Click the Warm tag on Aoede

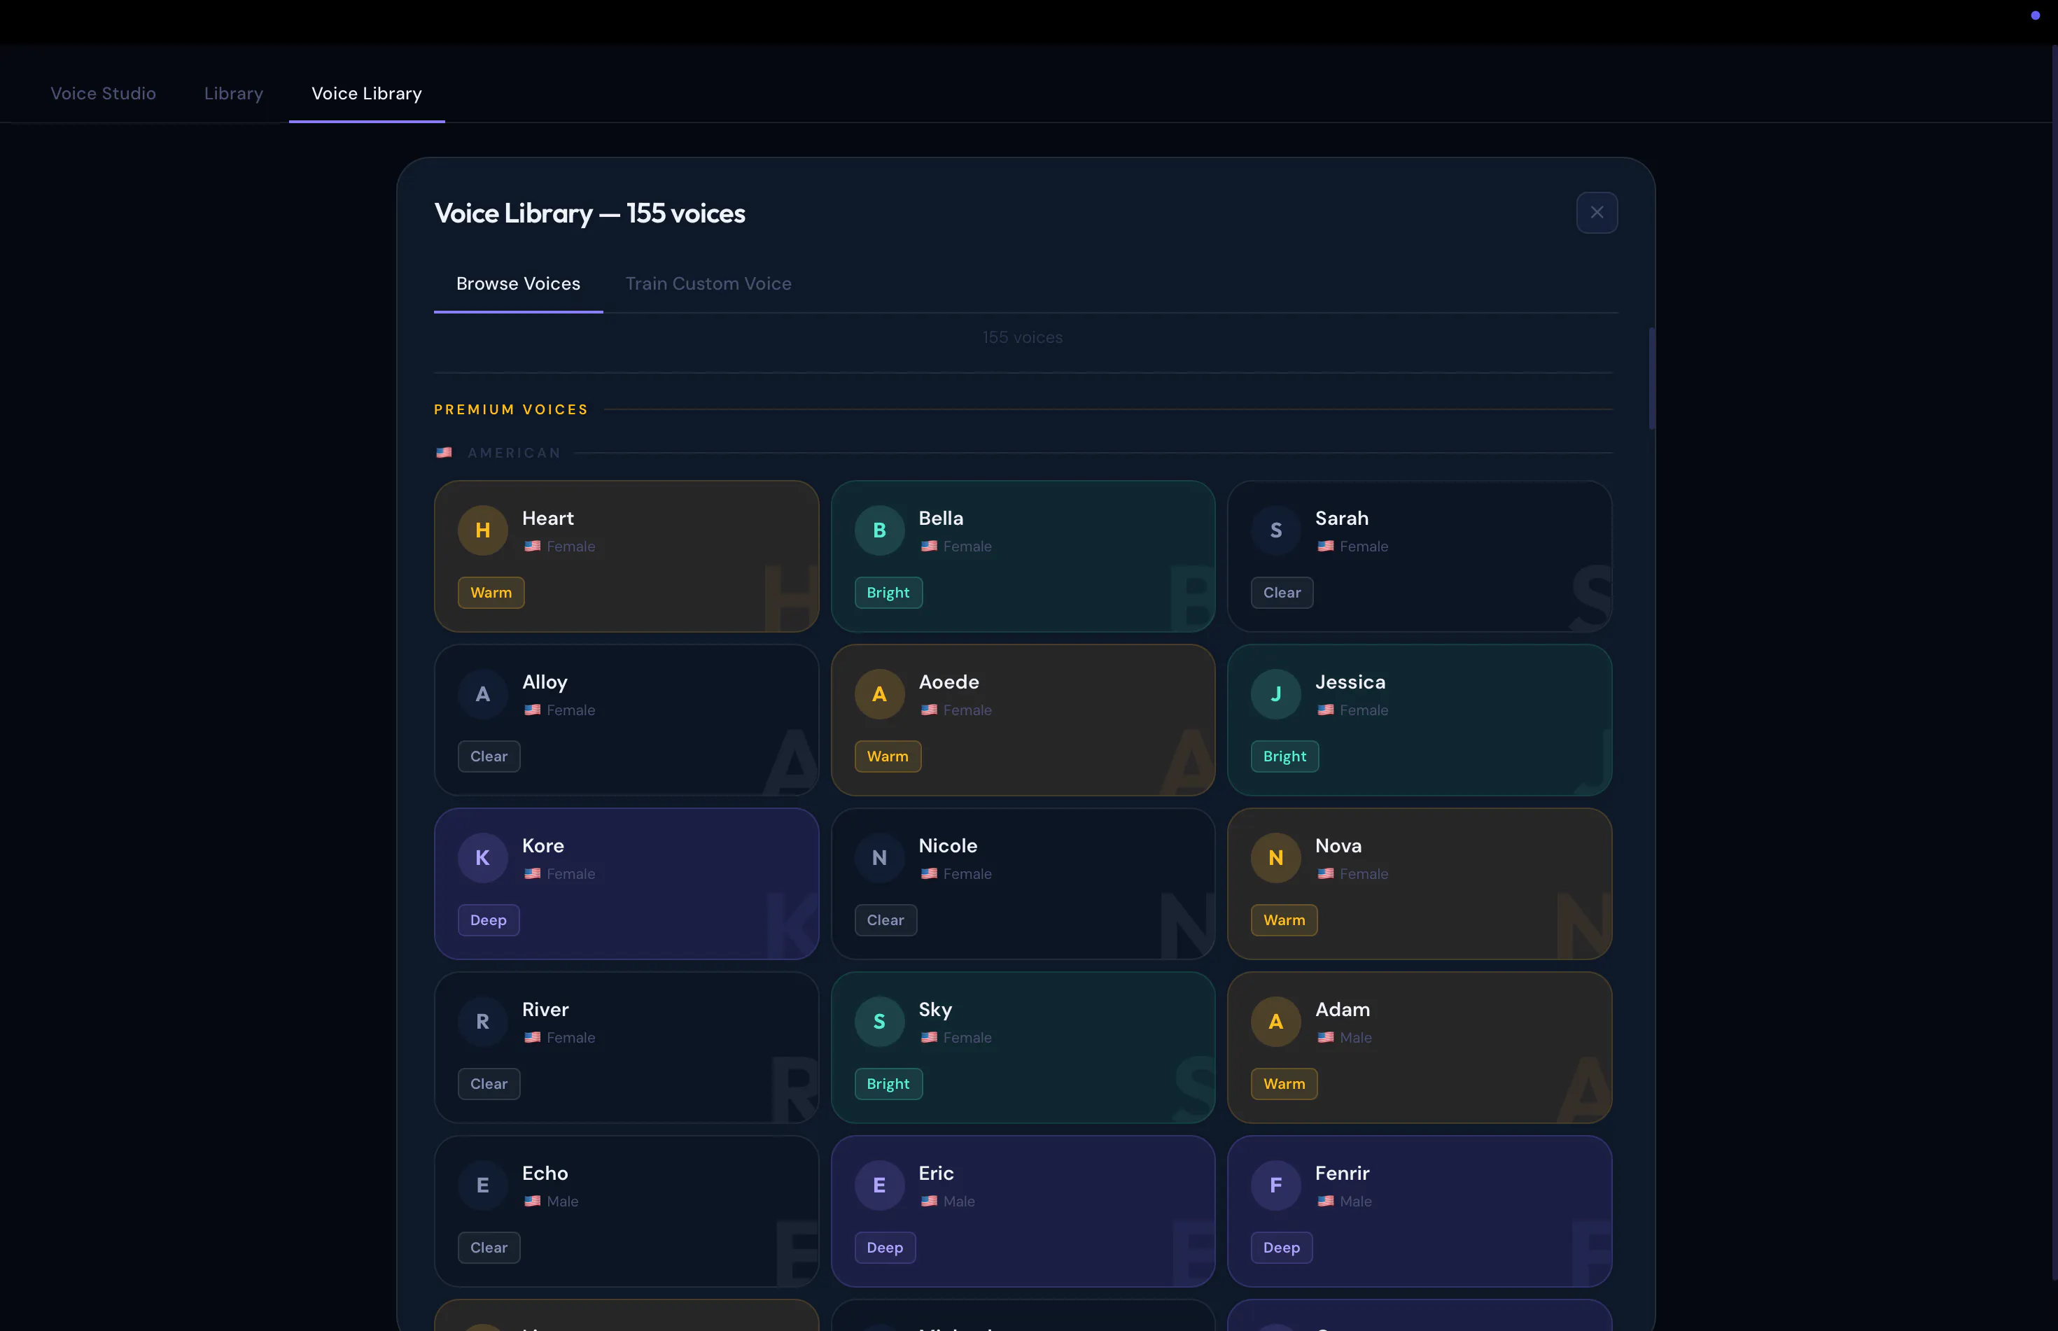888,757
